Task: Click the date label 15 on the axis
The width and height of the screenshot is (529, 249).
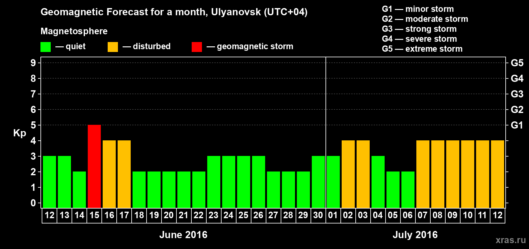Action: (94, 215)
